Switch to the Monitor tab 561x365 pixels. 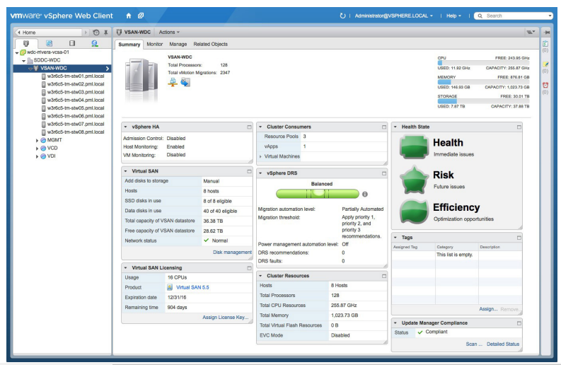click(x=154, y=44)
